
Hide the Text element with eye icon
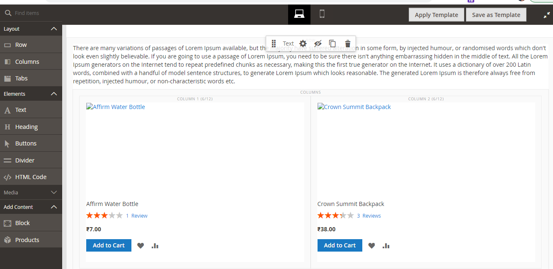pyautogui.click(x=318, y=44)
